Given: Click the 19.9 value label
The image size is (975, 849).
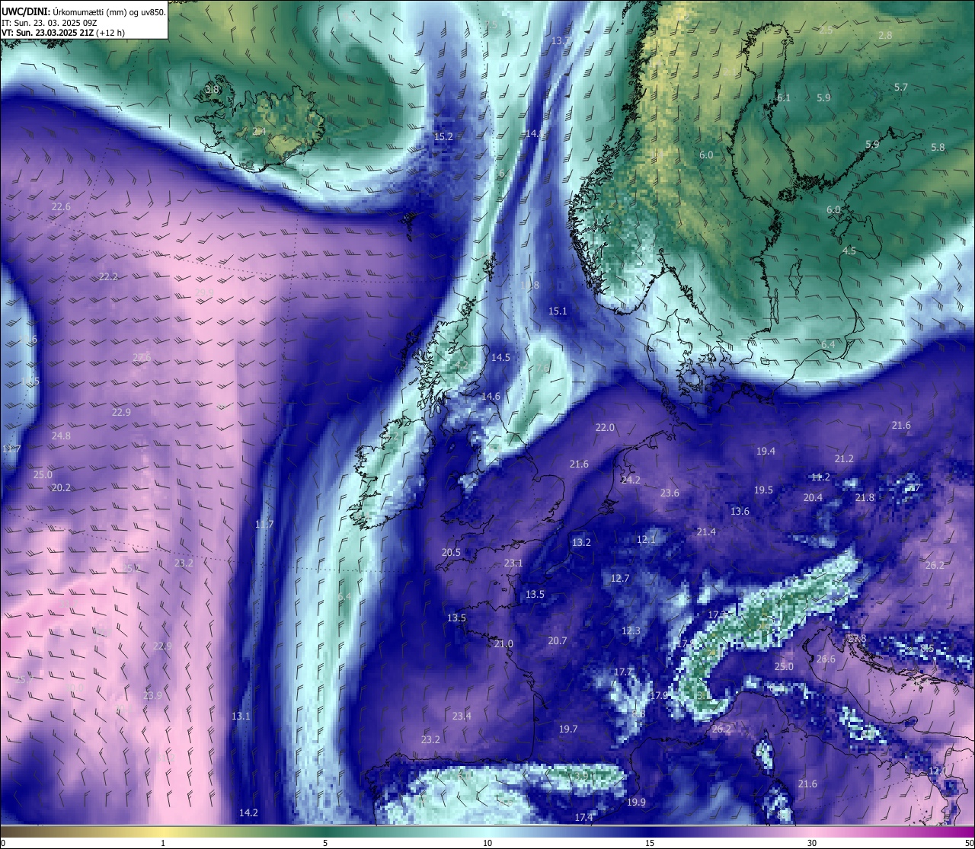Looking at the screenshot, I should click(x=636, y=802).
